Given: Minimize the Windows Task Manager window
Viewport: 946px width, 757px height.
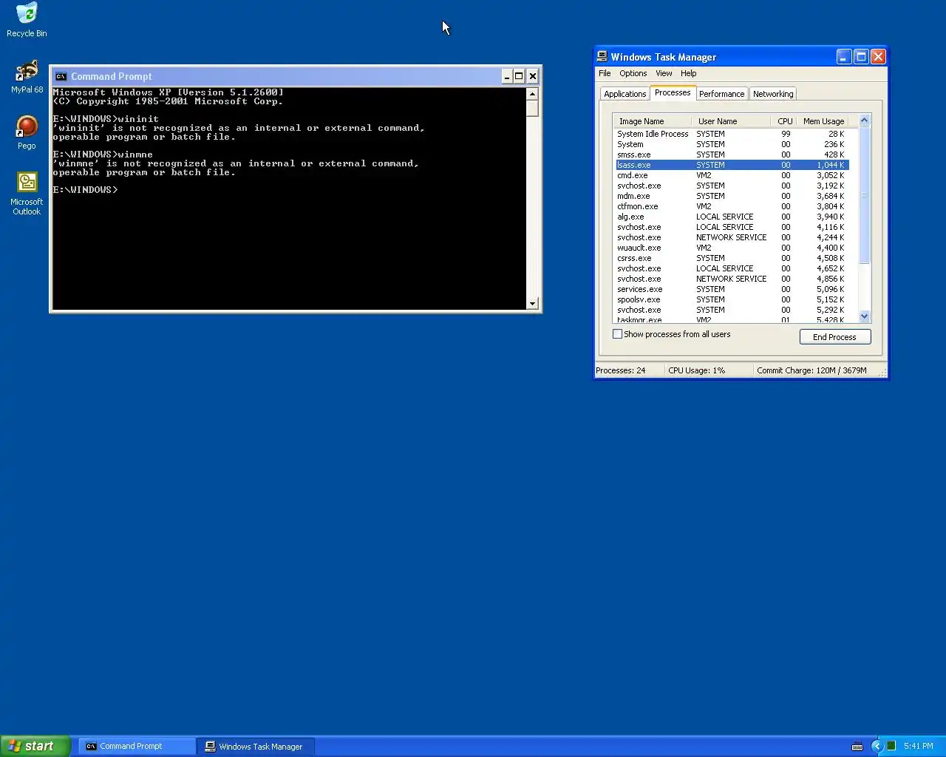Looking at the screenshot, I should tap(844, 57).
